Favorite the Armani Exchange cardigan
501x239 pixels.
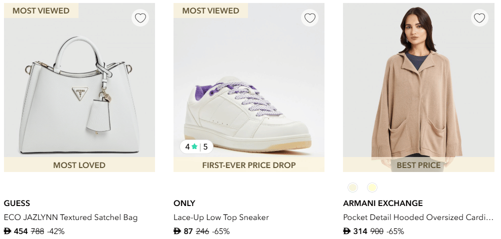click(x=479, y=18)
